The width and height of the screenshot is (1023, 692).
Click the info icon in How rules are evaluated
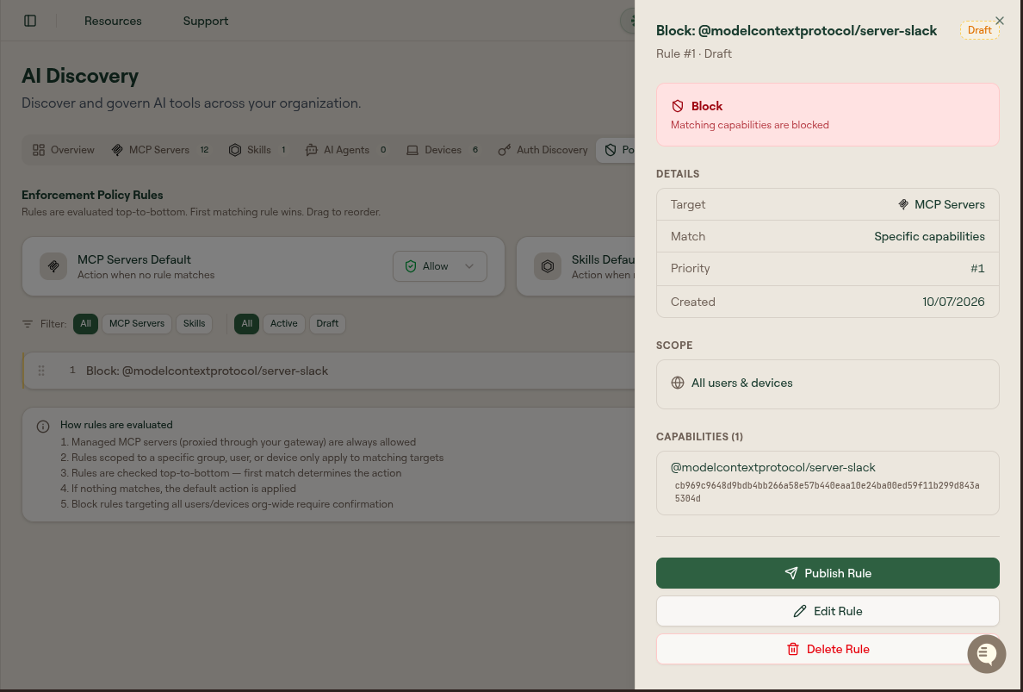click(x=43, y=427)
